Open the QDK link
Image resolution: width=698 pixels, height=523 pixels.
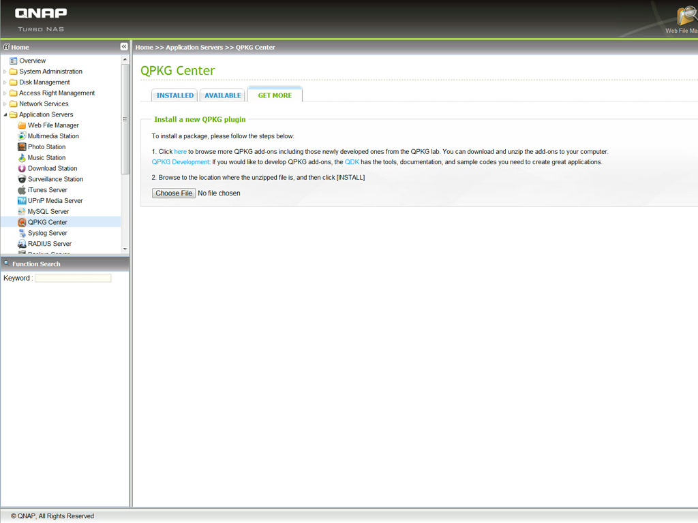coord(352,162)
